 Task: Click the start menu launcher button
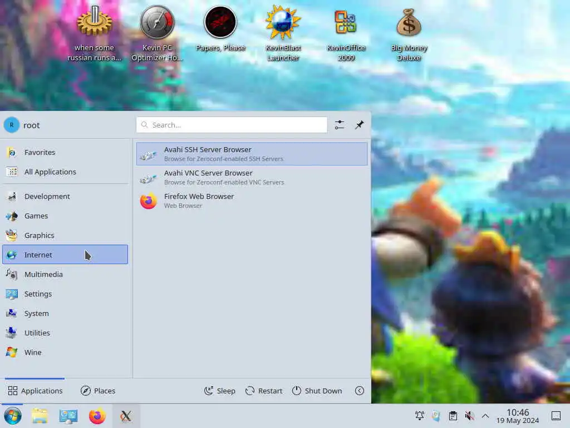tap(12, 416)
